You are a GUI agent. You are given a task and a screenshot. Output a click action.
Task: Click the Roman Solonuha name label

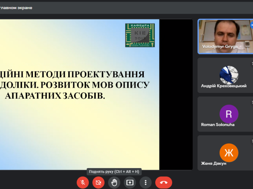(217, 124)
